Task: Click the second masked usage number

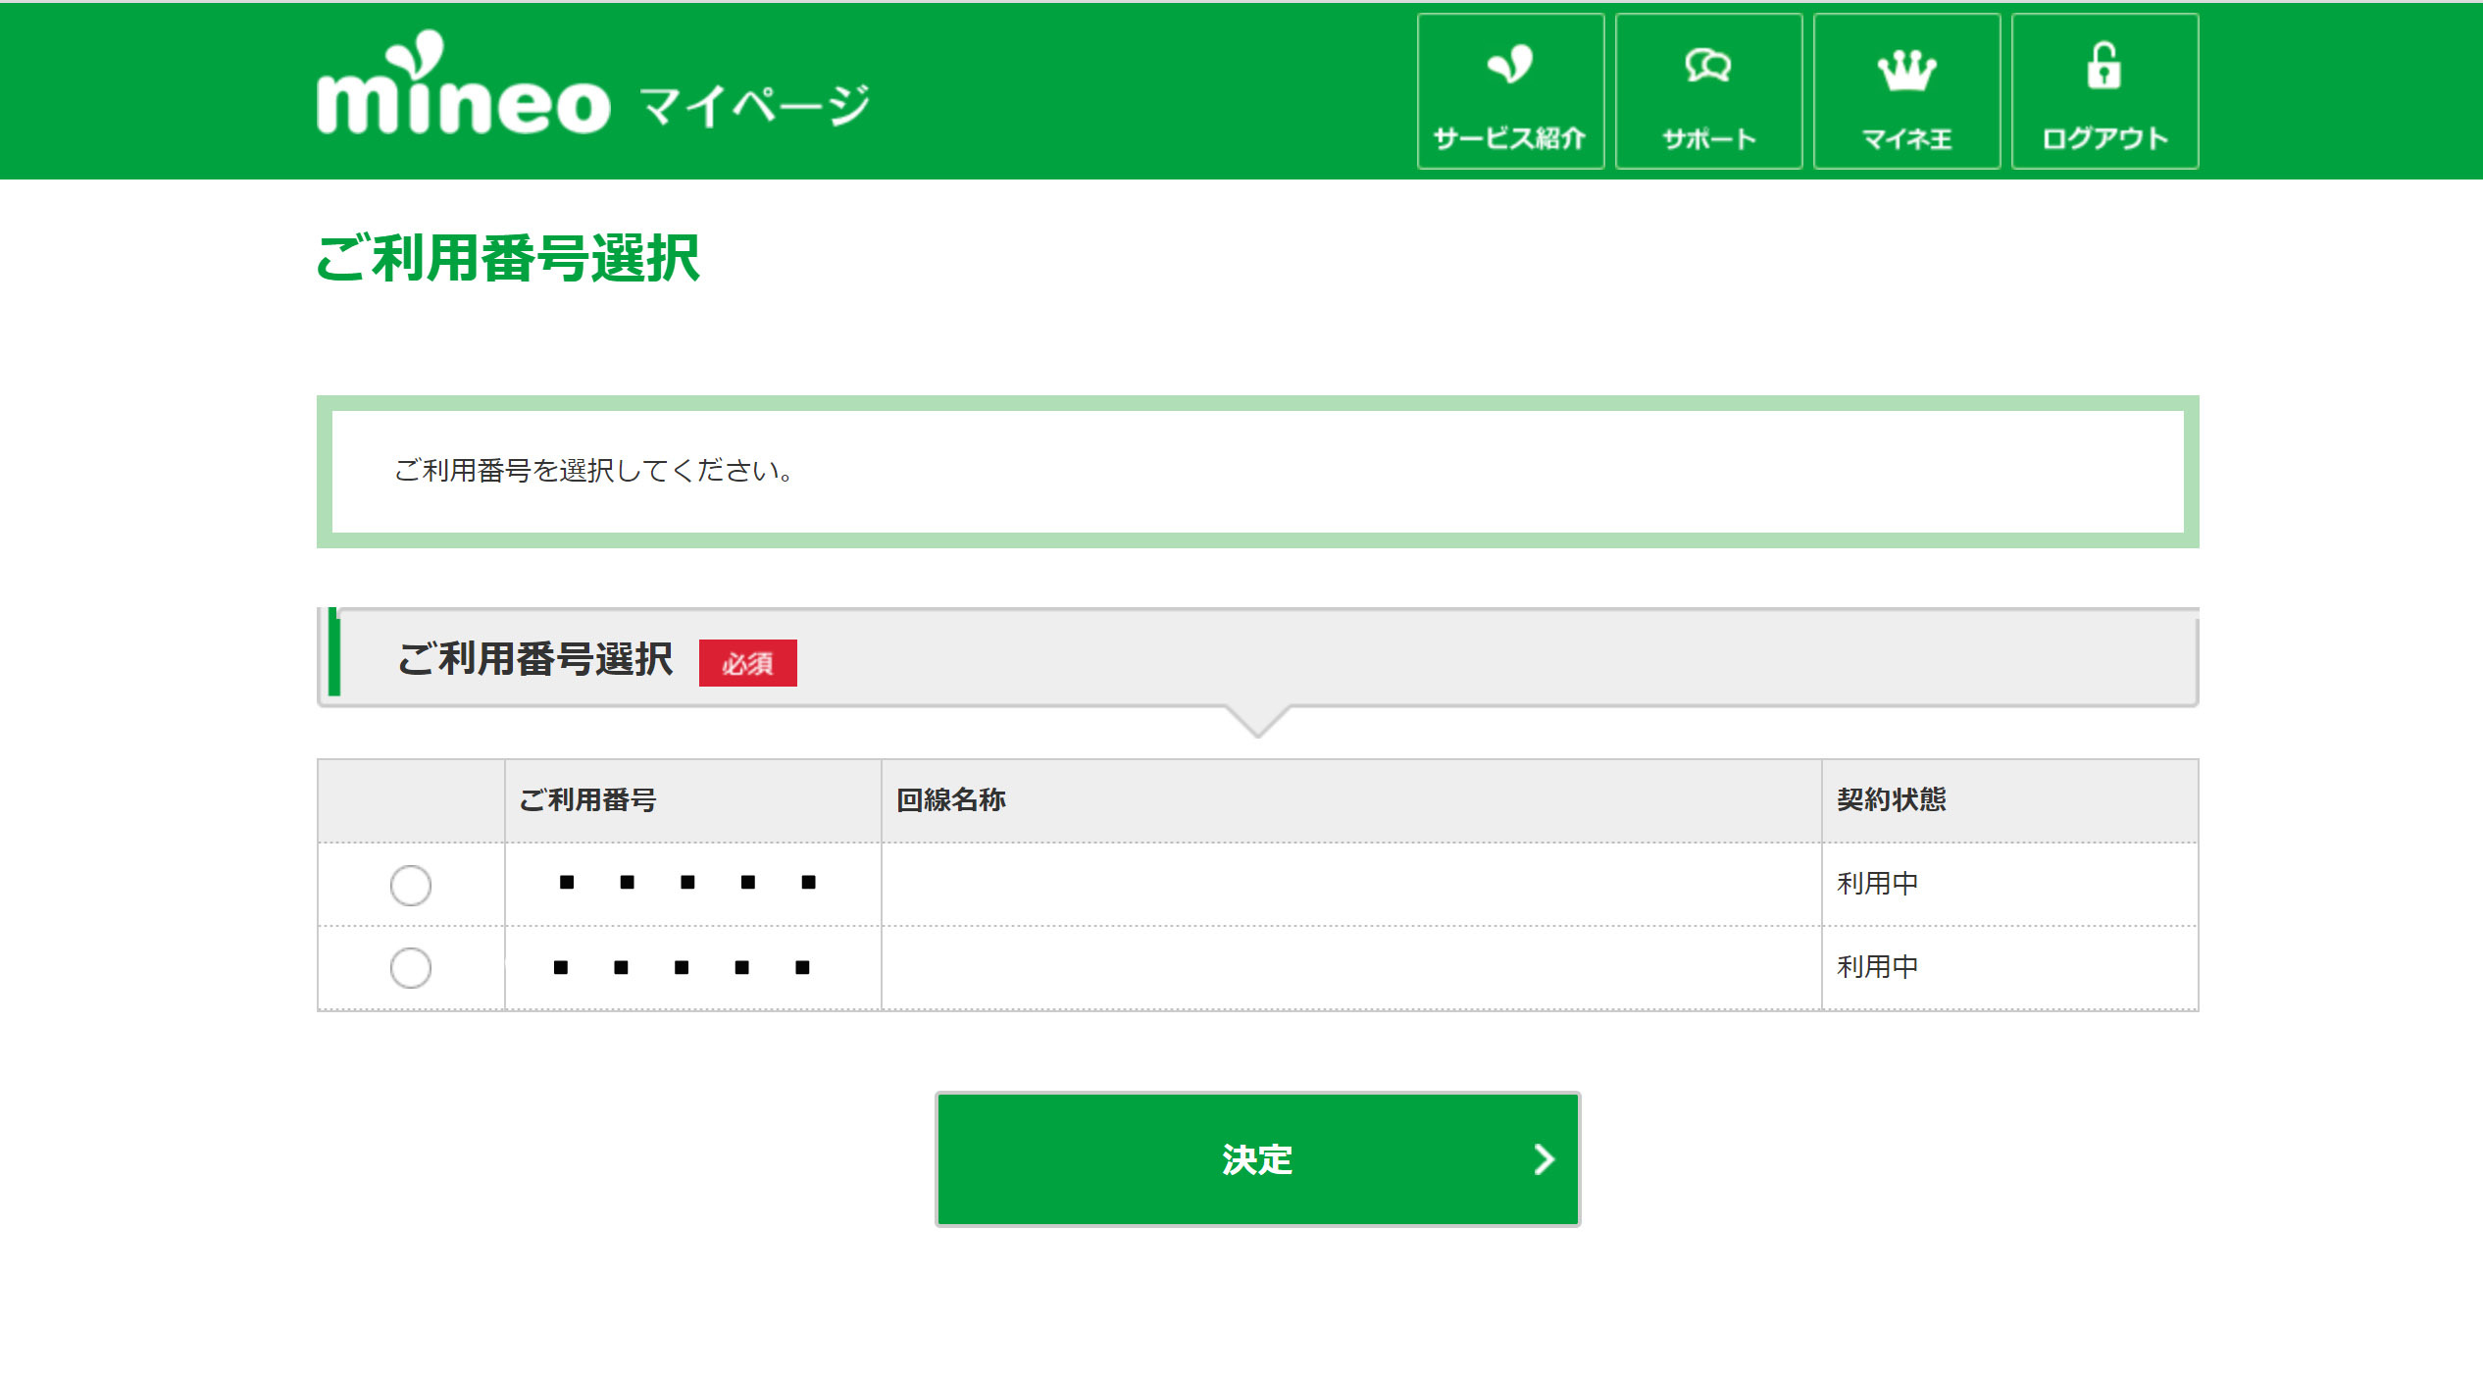Action: pyautogui.click(x=681, y=968)
